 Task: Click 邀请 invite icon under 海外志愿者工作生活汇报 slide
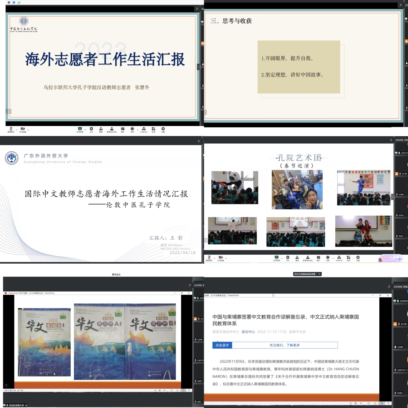(101, 129)
